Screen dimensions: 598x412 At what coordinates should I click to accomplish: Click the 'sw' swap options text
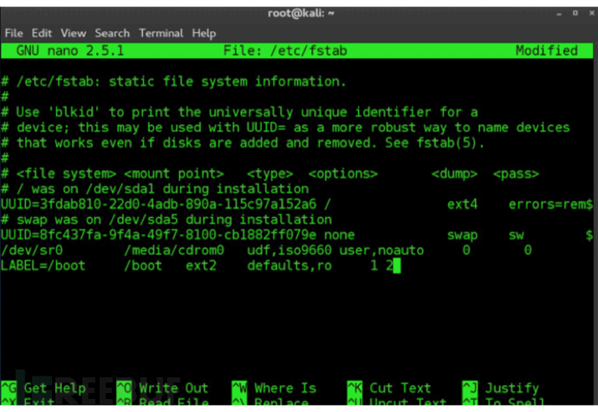click(517, 235)
